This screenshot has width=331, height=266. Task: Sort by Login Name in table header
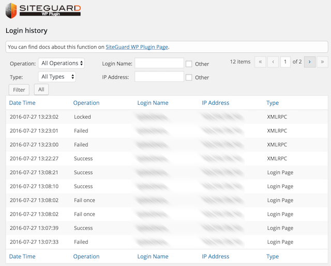click(x=153, y=103)
